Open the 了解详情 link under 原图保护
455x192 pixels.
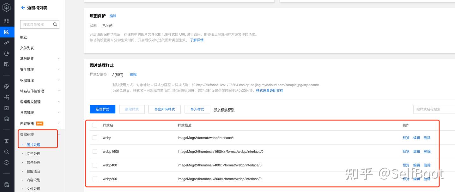pos(197,40)
